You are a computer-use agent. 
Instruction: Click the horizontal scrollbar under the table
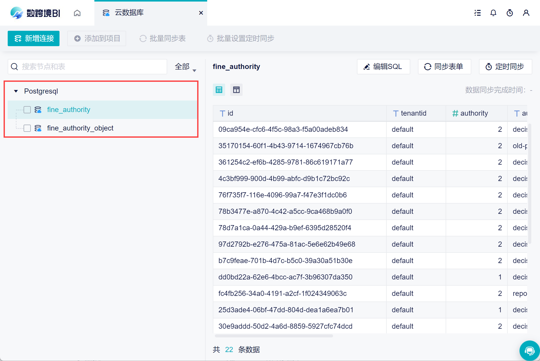pyautogui.click(x=274, y=336)
